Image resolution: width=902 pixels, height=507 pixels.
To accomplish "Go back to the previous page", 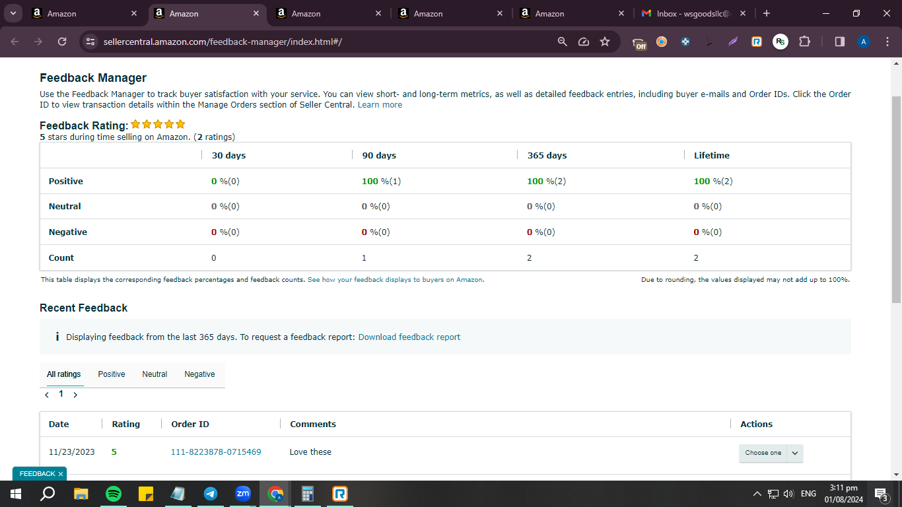I will (x=15, y=42).
